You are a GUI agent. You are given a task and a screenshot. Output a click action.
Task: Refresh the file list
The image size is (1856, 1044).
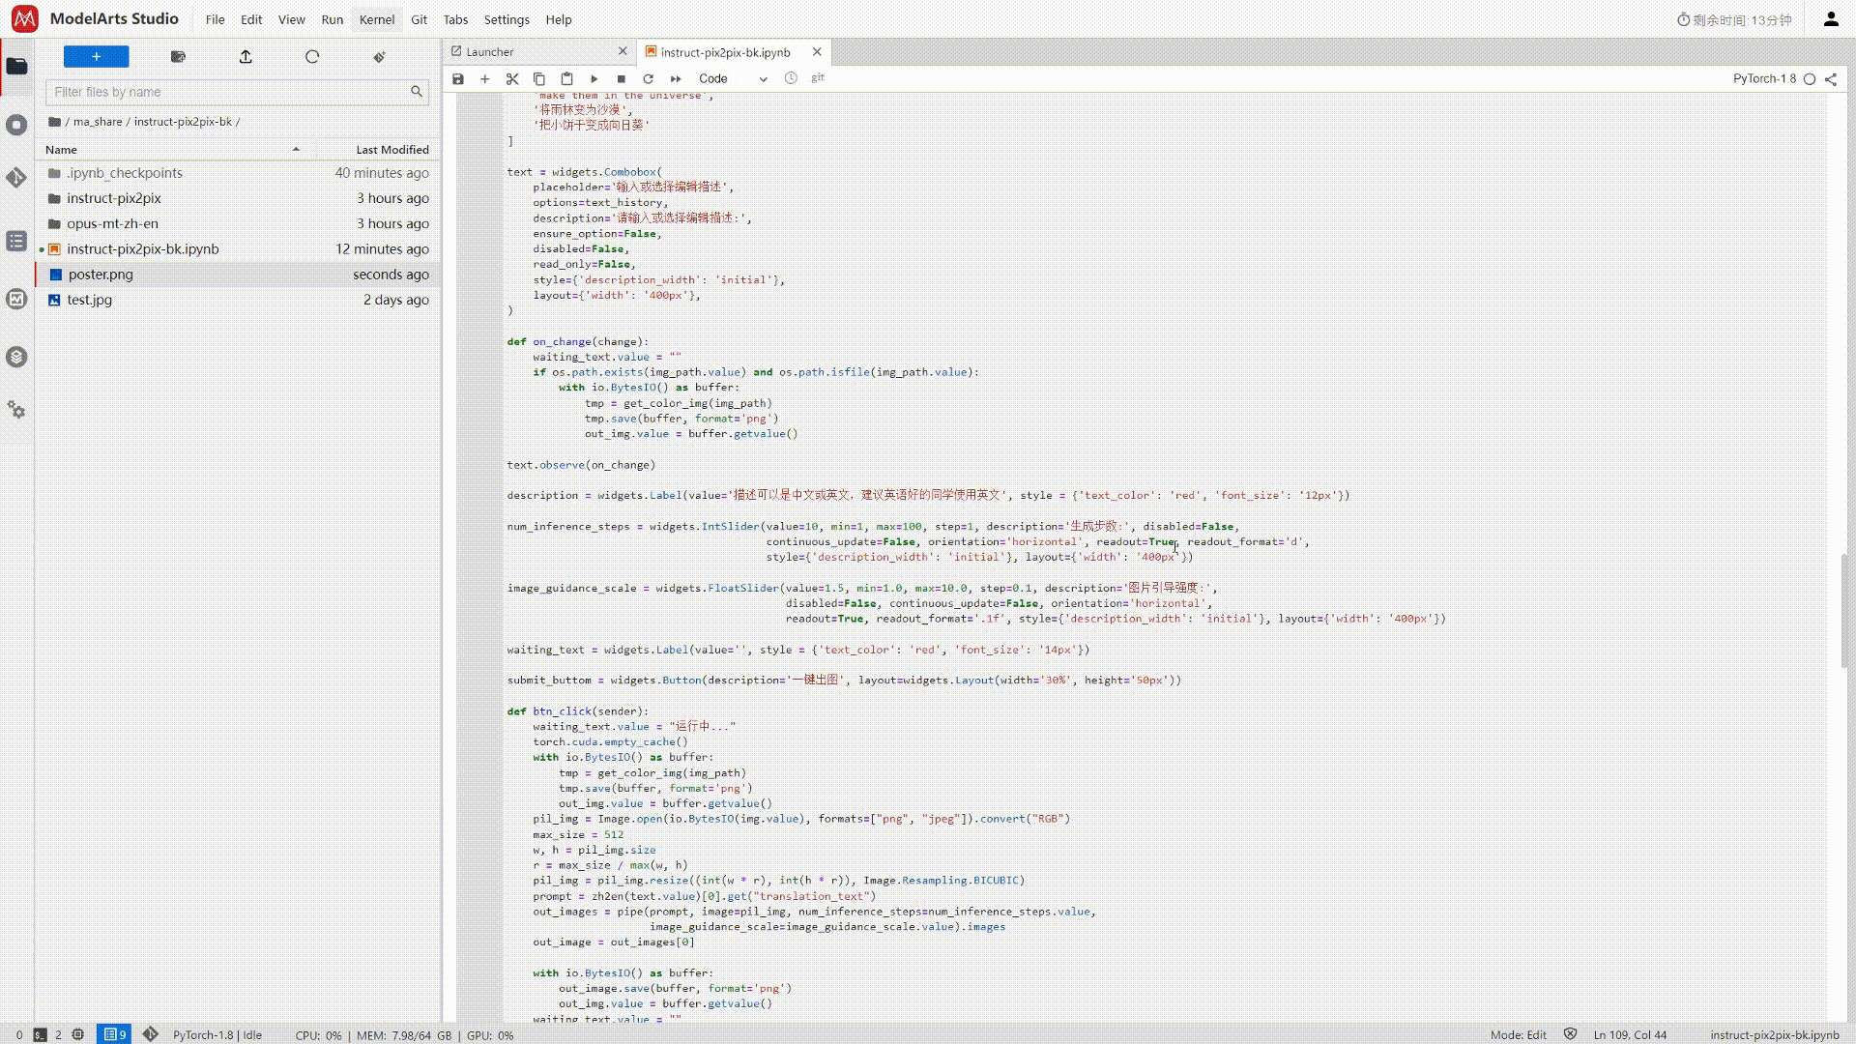[312, 57]
